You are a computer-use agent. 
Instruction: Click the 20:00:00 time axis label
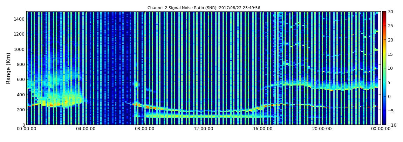[x=321, y=129]
